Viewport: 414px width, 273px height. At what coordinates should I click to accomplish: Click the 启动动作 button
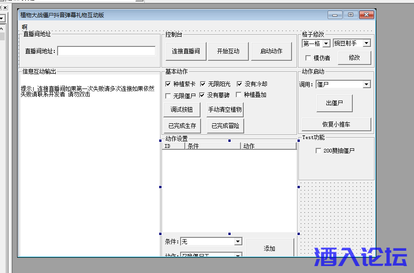pos(271,51)
